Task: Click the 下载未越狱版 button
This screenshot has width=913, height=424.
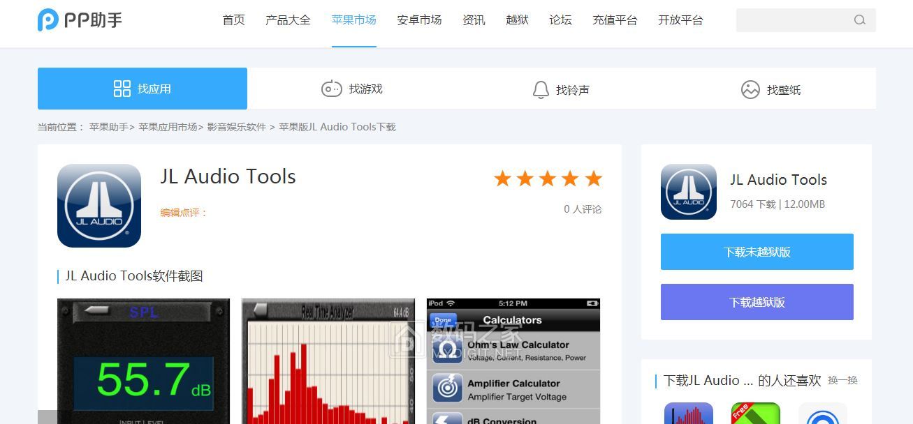Action: coord(757,252)
